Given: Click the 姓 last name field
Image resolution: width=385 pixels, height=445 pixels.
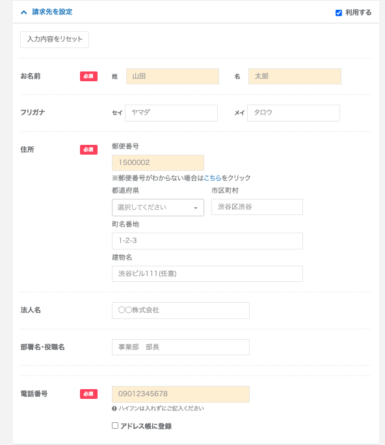Looking at the screenshot, I should coord(172,77).
